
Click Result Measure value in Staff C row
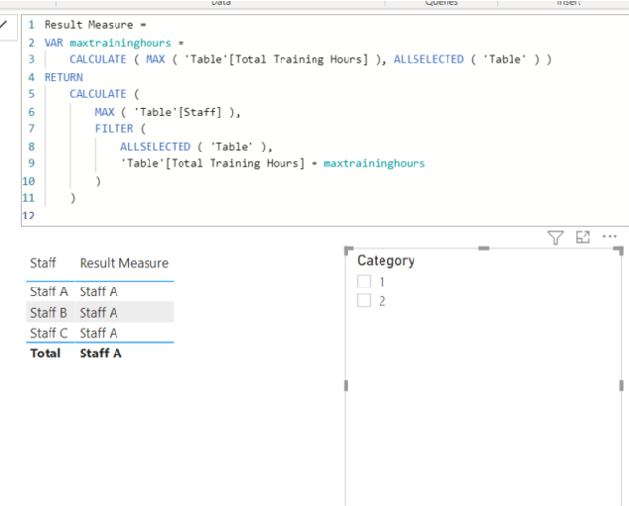[x=98, y=333]
